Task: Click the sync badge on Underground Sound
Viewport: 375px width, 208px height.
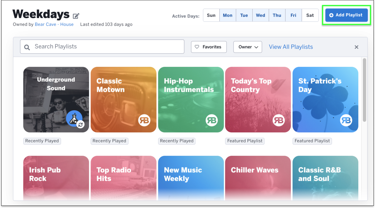Action: coord(80,125)
